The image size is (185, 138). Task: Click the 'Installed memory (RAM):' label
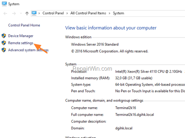coord(91,78)
